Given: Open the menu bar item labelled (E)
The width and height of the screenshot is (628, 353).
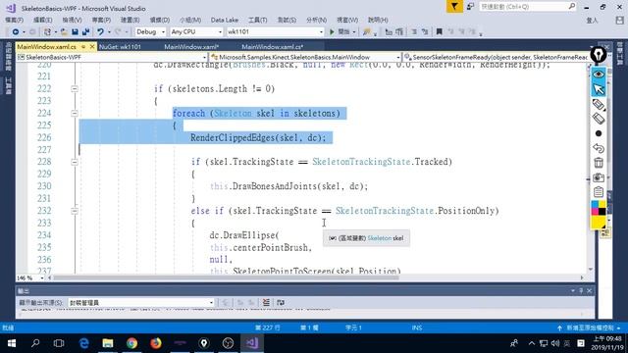Looking at the screenshot, I should coord(42,20).
